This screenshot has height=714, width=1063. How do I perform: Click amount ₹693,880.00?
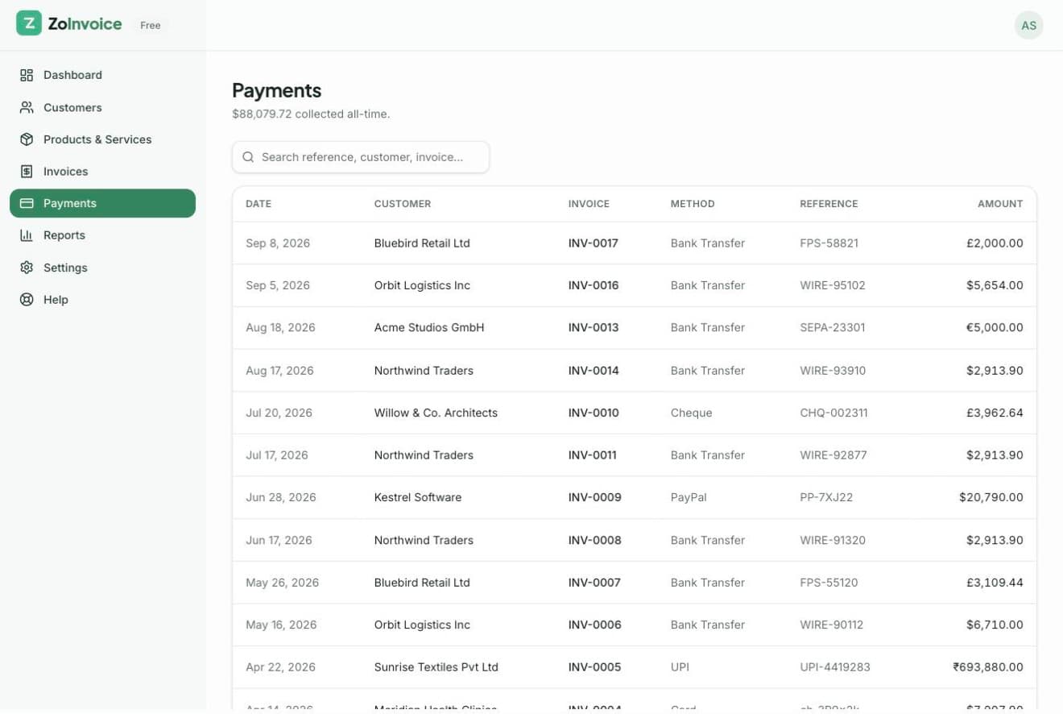point(988,667)
